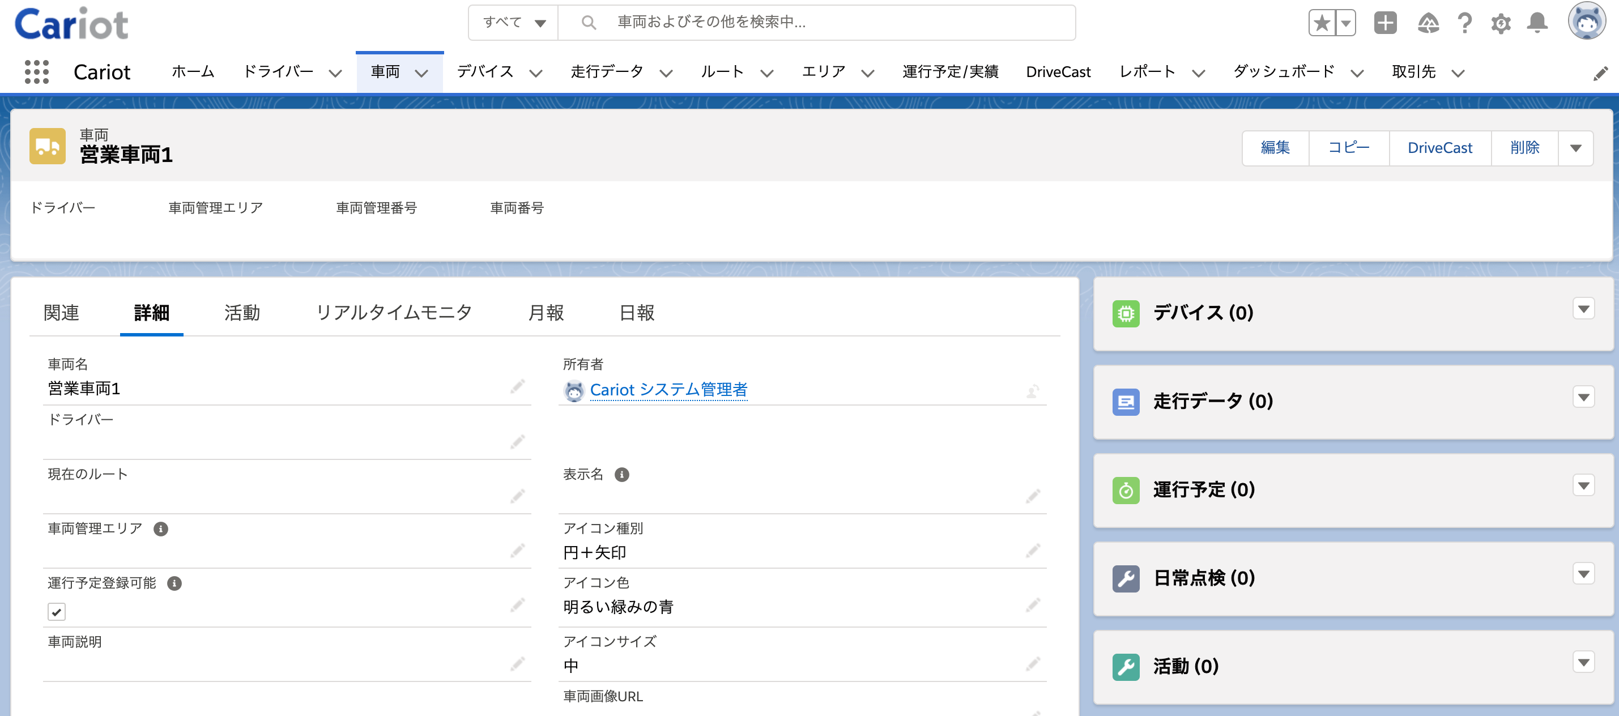1619x716 pixels.
Task: Toggle the 運行予定登録可能 checkbox
Action: (x=57, y=612)
